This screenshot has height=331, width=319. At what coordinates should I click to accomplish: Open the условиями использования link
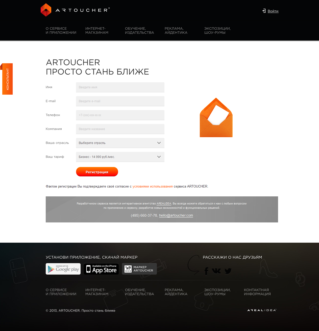tap(153, 187)
